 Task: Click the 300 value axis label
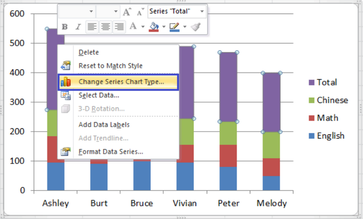pyautogui.click(x=17, y=102)
